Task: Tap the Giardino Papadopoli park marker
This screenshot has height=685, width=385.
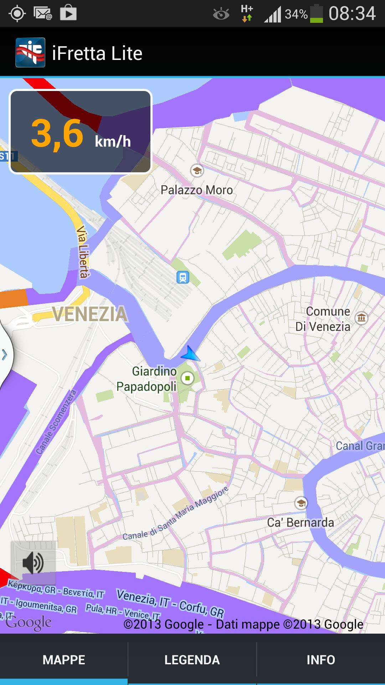Action: 188,378
